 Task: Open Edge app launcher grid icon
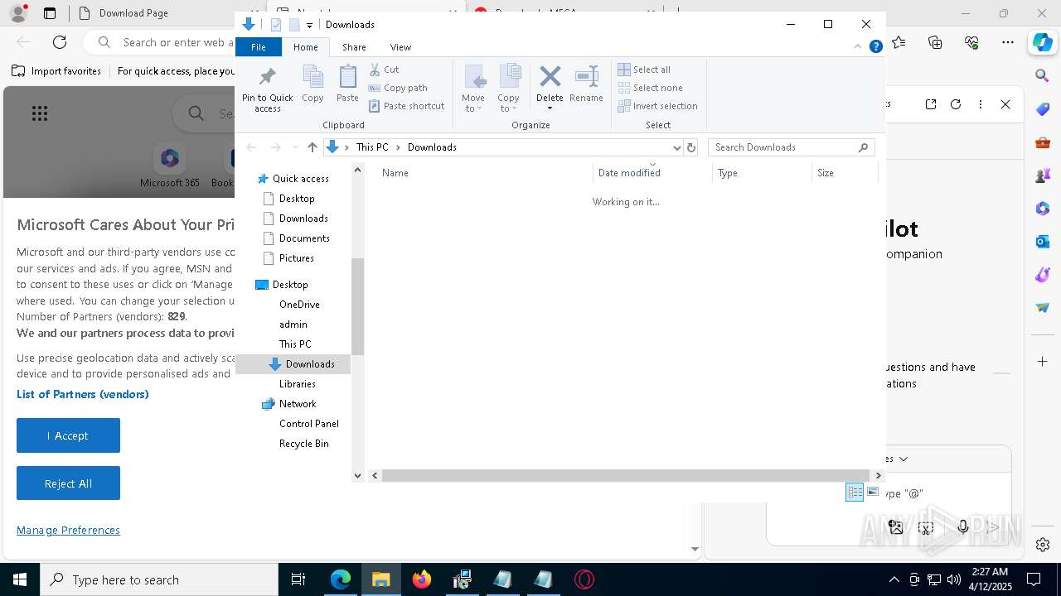pyautogui.click(x=39, y=113)
